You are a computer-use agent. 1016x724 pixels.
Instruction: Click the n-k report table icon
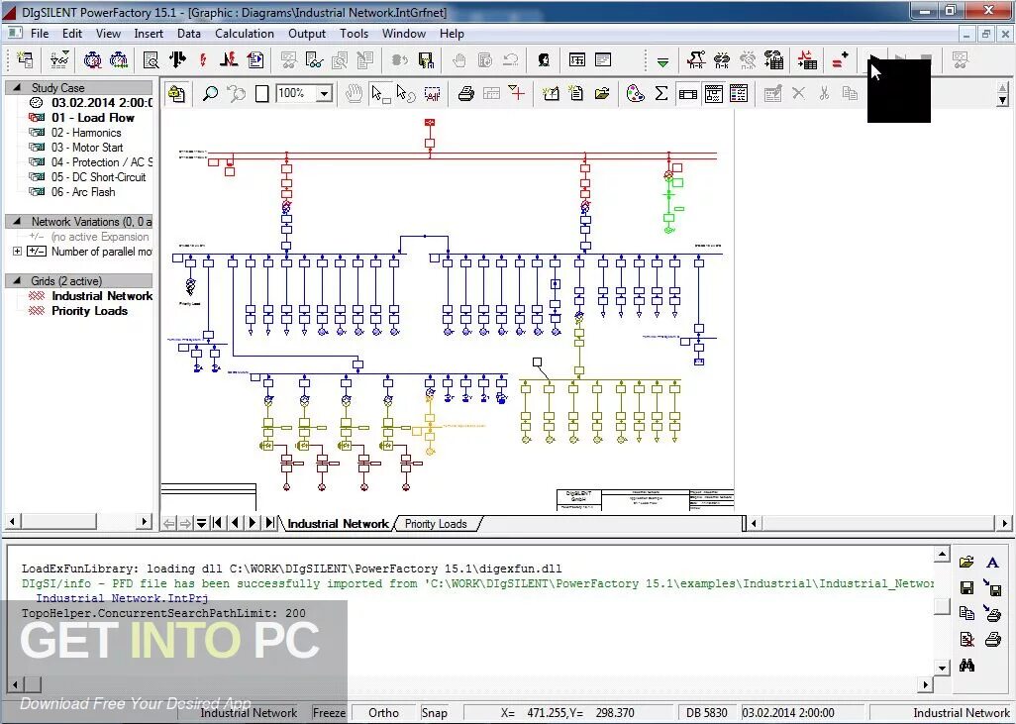(773, 60)
